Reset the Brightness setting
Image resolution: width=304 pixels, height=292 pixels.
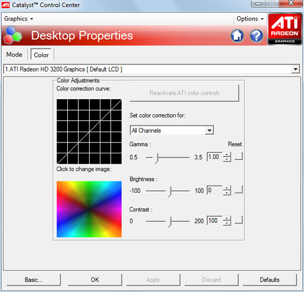click(238, 189)
